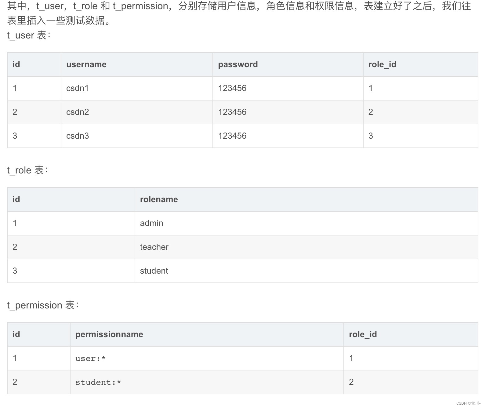Viewport: 486px width, 408px height.
Task: Select the user:* permission cell
Action: (x=207, y=358)
